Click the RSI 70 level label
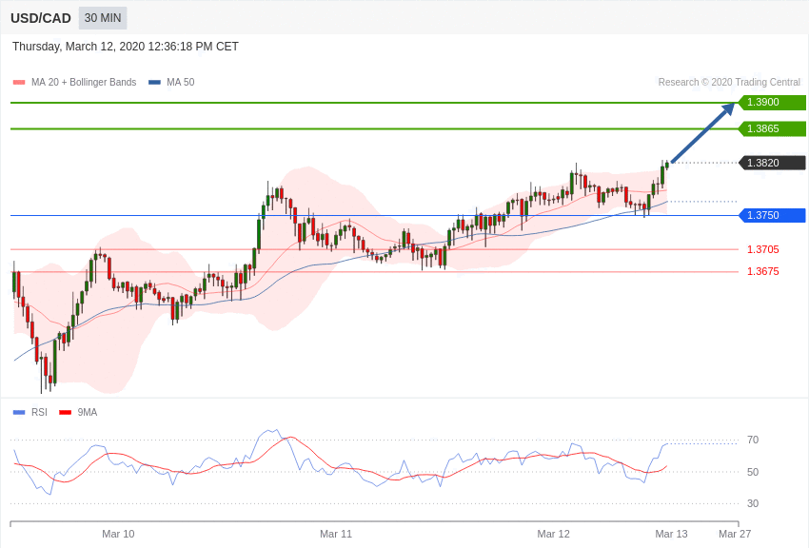Screen dimensions: 809x548 click(753, 440)
